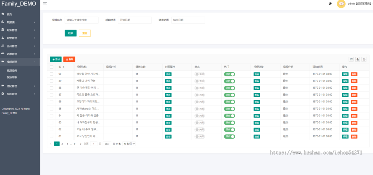Confirm page jump with 确定 button

(107, 144)
